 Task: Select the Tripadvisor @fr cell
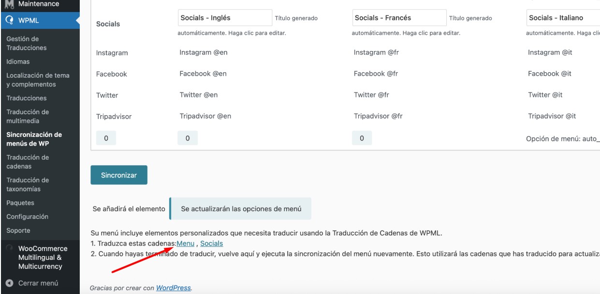[x=378, y=116]
